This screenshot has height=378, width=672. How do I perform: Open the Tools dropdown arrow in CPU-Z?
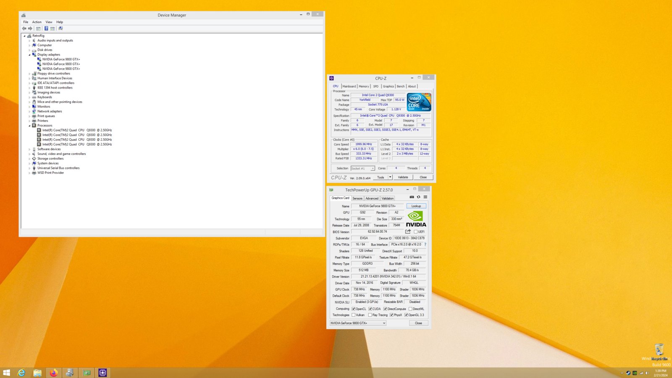pyautogui.click(x=390, y=177)
